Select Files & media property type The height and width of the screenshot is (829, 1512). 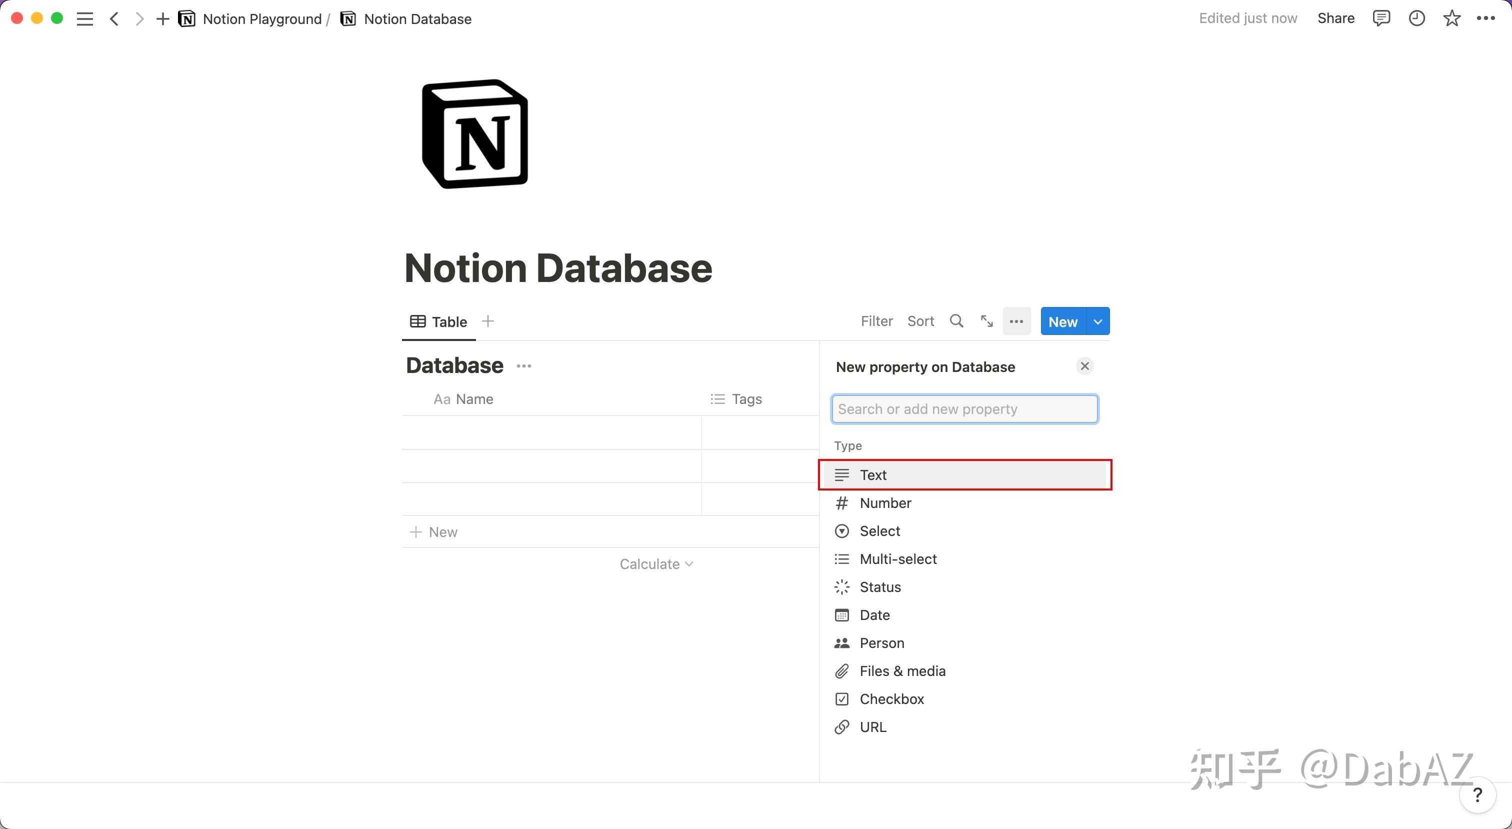pyautogui.click(x=902, y=670)
